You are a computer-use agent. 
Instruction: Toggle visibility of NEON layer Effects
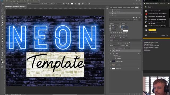114,55
